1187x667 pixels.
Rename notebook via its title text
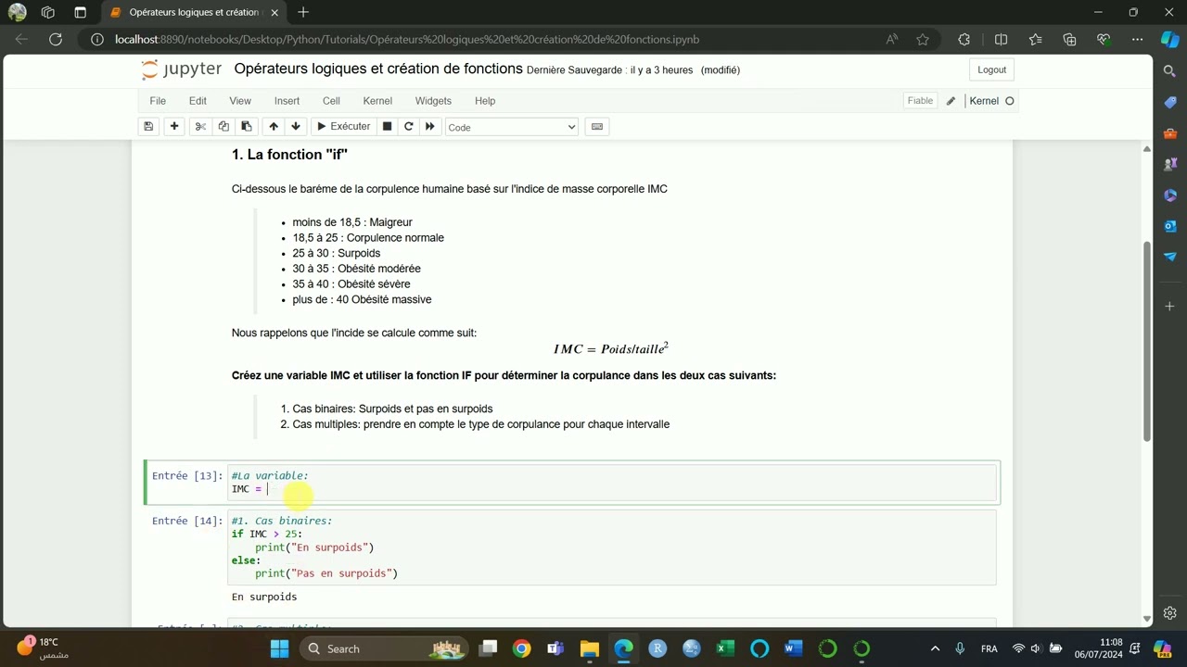point(378,69)
